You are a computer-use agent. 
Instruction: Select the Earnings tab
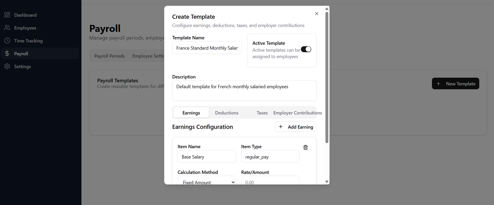pos(191,113)
